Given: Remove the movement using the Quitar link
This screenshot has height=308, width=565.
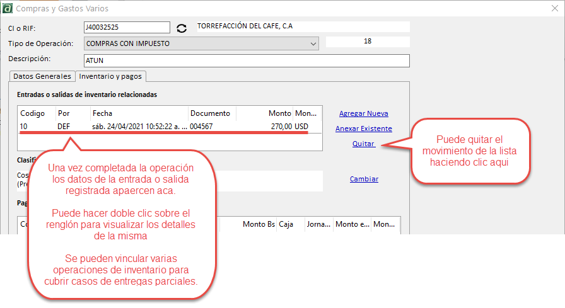Looking at the screenshot, I should 363,144.
